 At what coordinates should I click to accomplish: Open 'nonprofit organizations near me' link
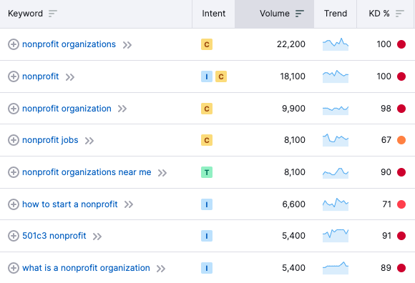click(x=87, y=172)
